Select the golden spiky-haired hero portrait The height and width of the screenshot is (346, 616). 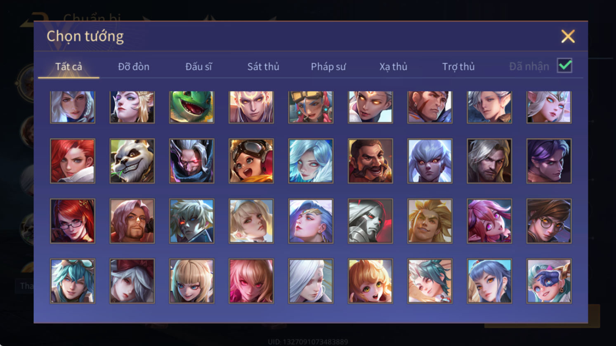click(430, 221)
